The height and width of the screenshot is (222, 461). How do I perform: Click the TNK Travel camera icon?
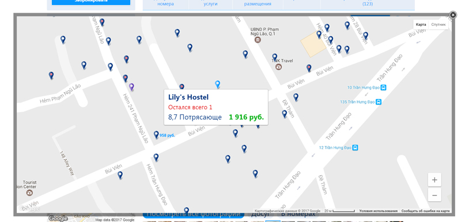[278, 67]
